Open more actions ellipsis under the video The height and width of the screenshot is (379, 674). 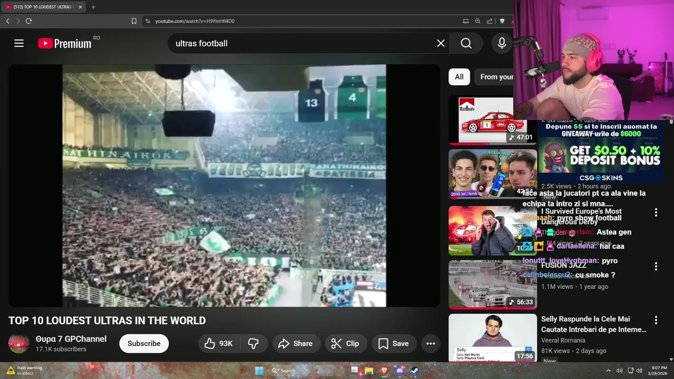coord(430,344)
